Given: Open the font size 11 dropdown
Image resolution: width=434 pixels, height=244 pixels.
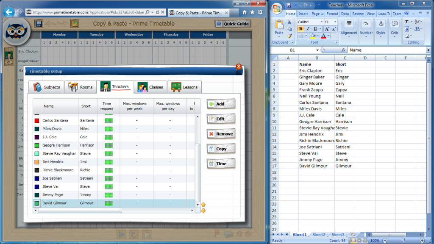Looking at the screenshot, I should (335, 22).
